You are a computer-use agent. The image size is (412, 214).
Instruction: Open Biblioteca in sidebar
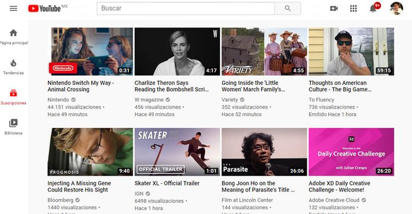click(x=13, y=127)
